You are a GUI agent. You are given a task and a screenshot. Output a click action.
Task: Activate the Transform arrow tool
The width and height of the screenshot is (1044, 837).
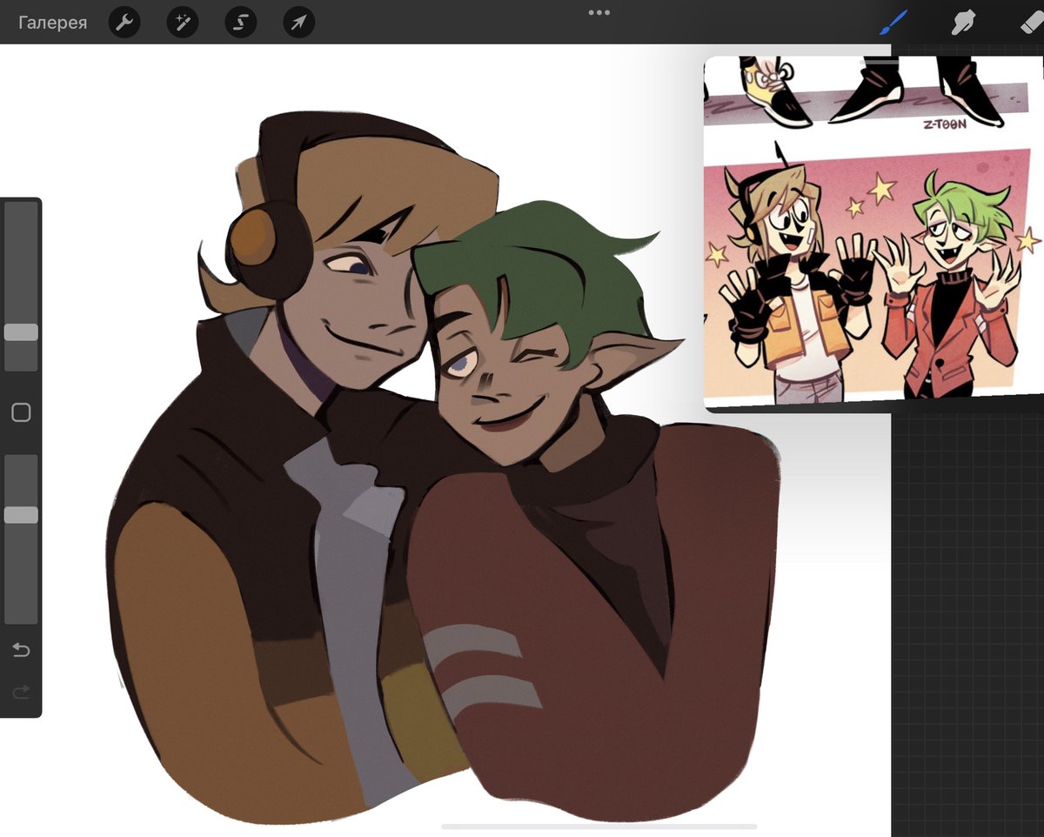click(298, 23)
